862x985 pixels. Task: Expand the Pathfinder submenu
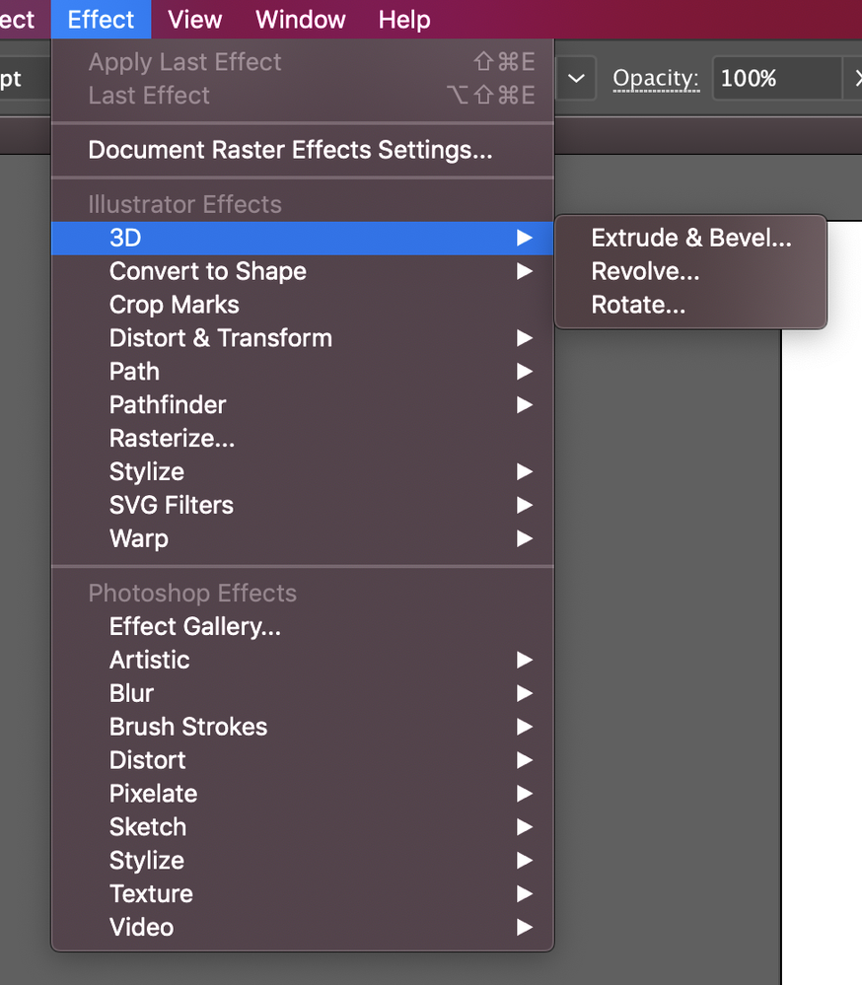tap(168, 405)
